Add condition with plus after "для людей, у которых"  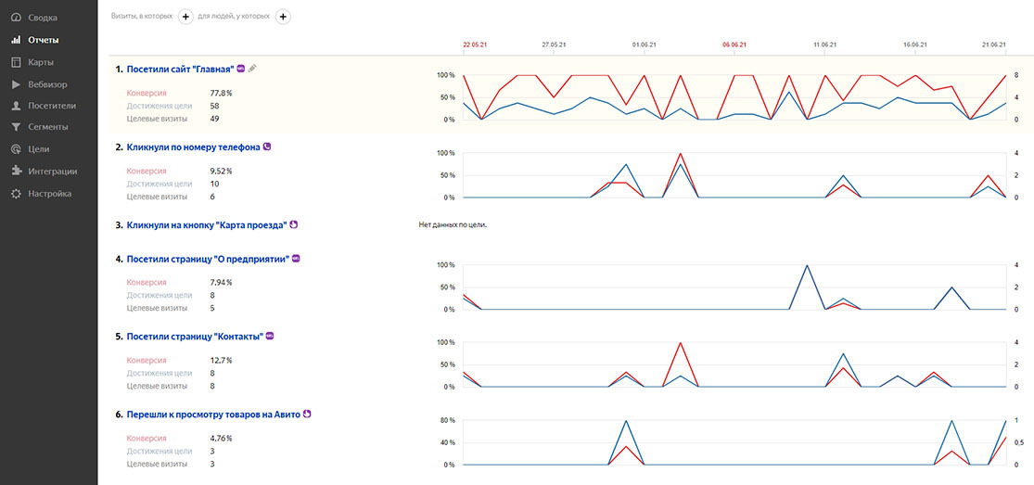tap(283, 16)
